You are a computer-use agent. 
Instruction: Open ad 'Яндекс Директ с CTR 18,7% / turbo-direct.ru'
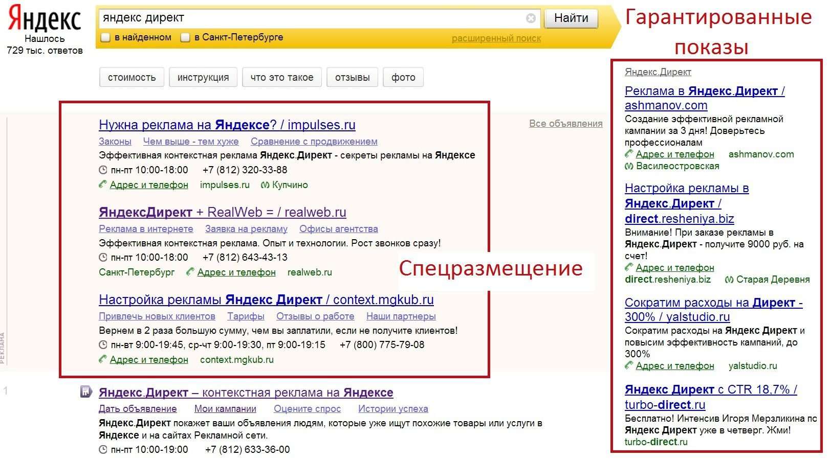(711, 397)
